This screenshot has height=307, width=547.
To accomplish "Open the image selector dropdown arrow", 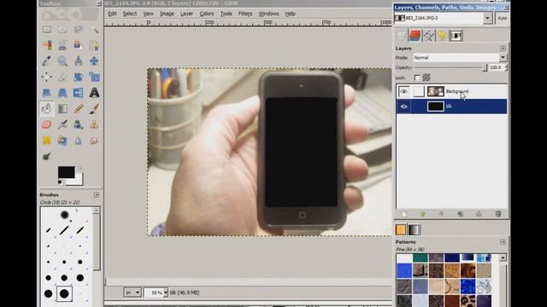I will (x=487, y=18).
